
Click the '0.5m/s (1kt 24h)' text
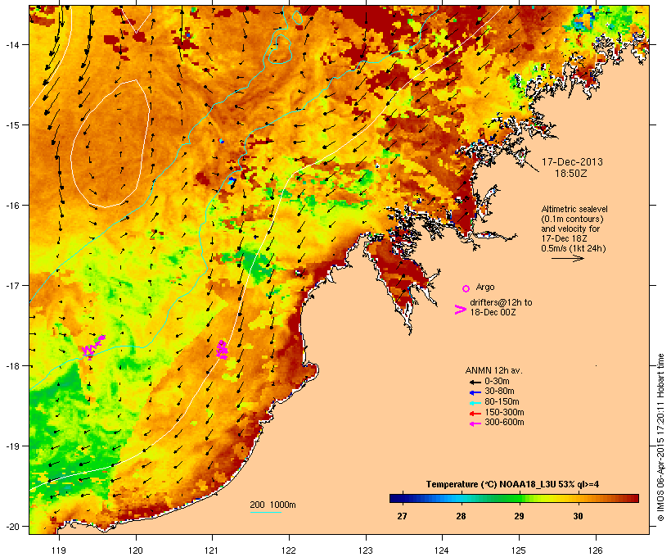click(574, 248)
